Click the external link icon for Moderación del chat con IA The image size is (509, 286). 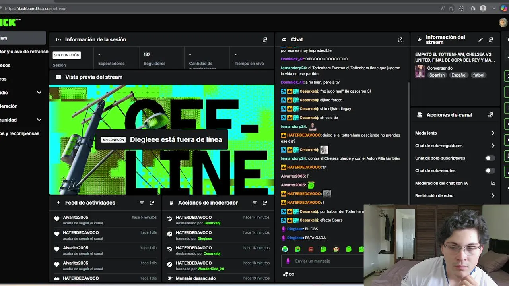(x=493, y=183)
